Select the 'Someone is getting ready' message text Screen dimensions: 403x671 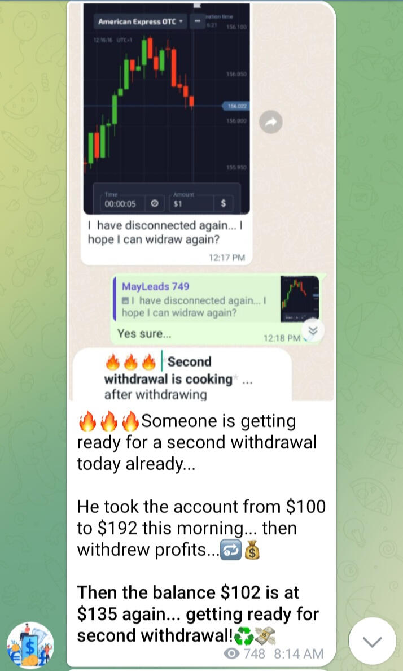(197, 442)
